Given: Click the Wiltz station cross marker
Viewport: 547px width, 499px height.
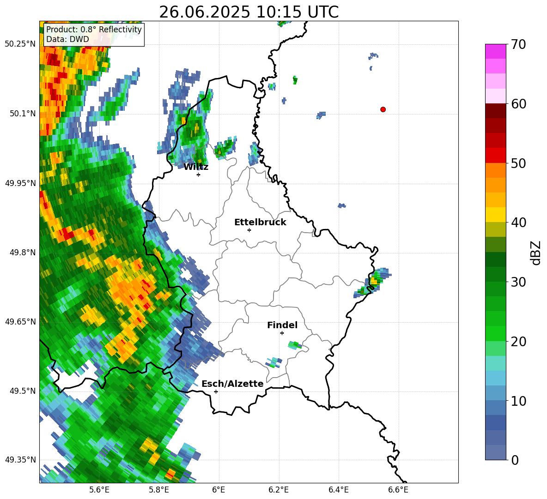Looking at the screenshot, I should point(199,174).
